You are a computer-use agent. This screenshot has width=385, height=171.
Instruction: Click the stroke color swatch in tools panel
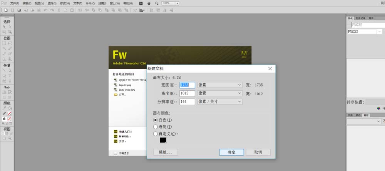(x=9, y=113)
